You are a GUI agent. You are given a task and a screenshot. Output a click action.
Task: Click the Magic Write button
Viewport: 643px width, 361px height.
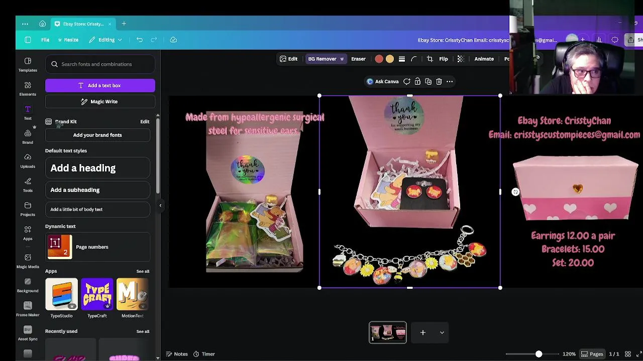(x=100, y=101)
